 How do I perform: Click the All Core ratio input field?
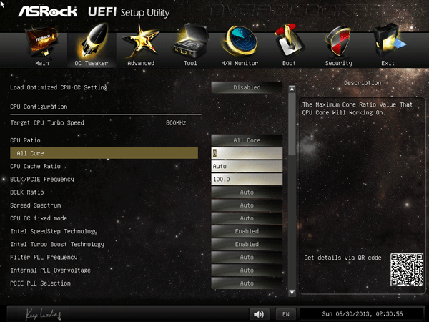click(247, 153)
